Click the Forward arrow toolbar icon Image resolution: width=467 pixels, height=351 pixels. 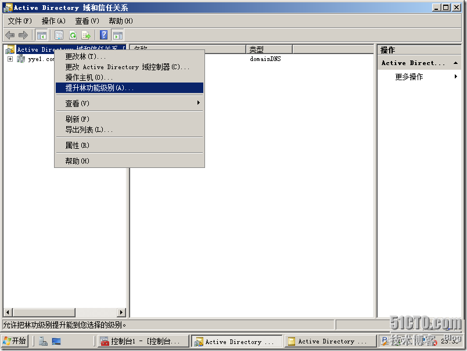pyautogui.click(x=23, y=35)
